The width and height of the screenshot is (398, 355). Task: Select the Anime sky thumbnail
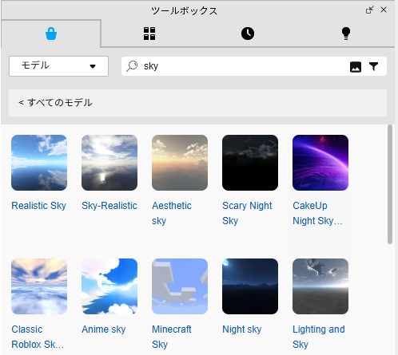pyautogui.click(x=109, y=286)
